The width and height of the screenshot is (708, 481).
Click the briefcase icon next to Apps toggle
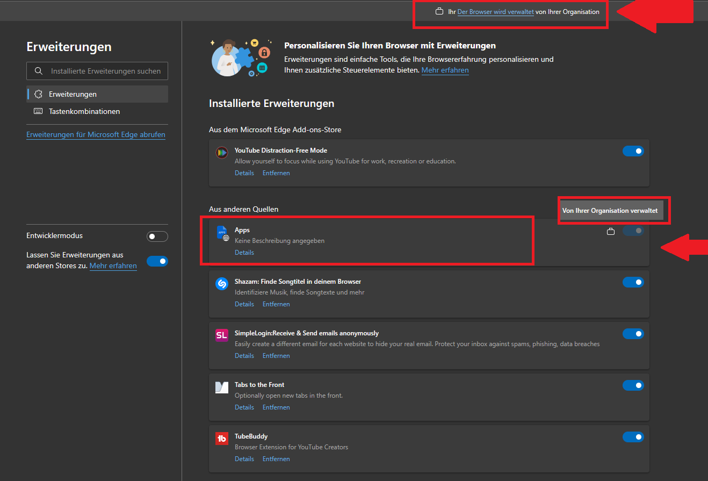coord(611,231)
